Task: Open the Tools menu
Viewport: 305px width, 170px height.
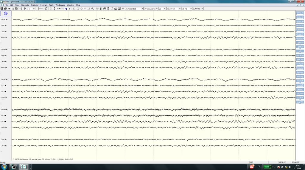Action: coord(51,5)
